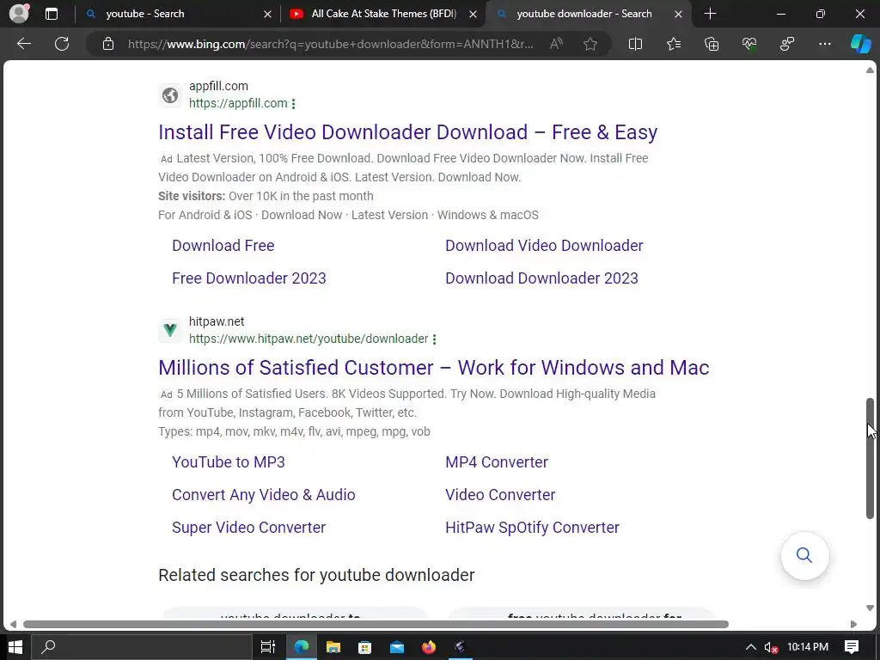The image size is (880, 660).
Task: Activate Read aloud icon in address bar
Action: [x=556, y=44]
